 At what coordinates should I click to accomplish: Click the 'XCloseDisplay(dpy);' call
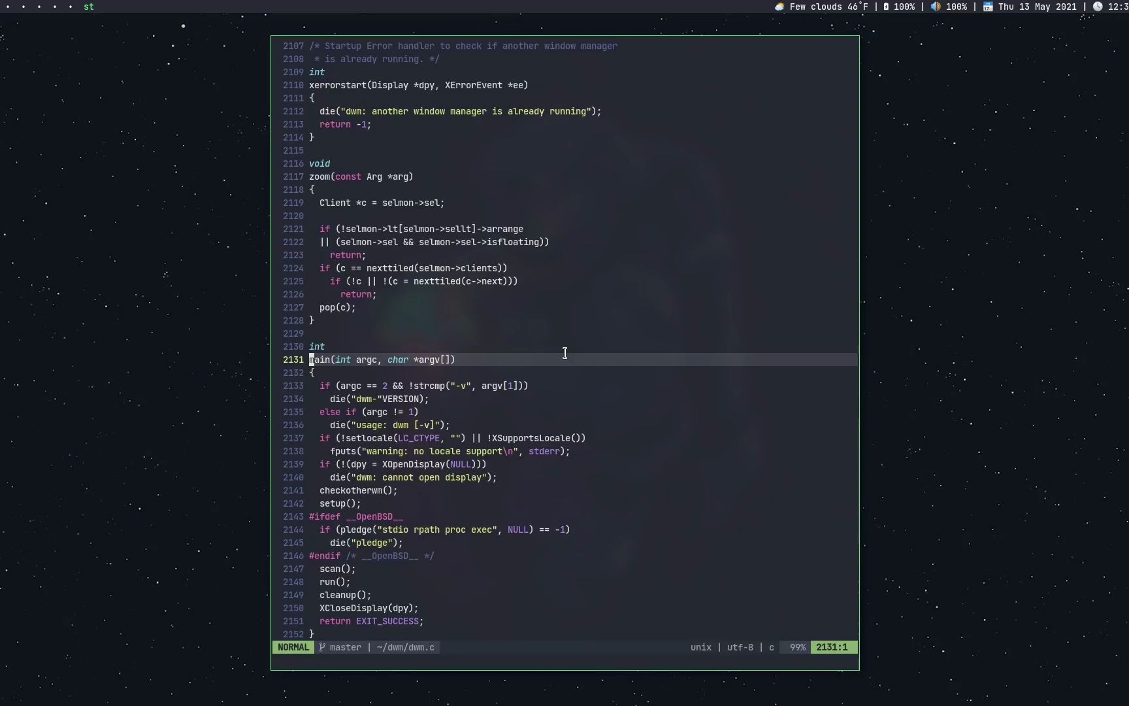coord(369,608)
